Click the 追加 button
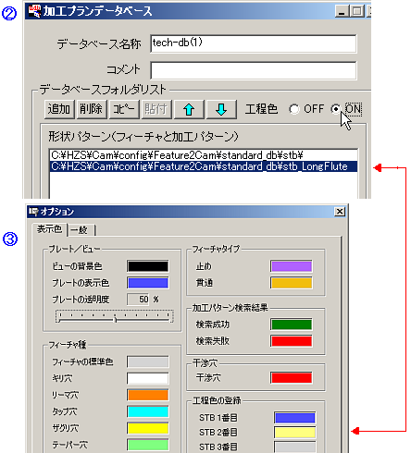411x453 pixels. [59, 109]
